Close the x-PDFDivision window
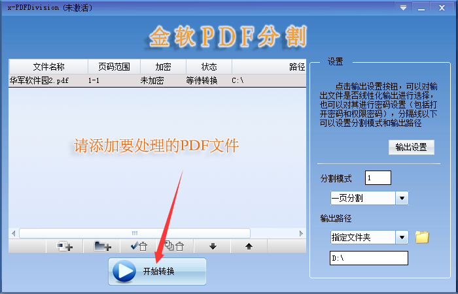458x294 pixels. [x=442, y=8]
